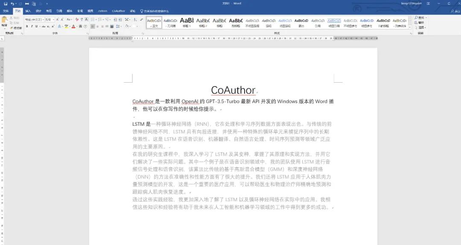Switch to the 布局 Layout tab
This screenshot has width=461, height=245.
(49, 11)
